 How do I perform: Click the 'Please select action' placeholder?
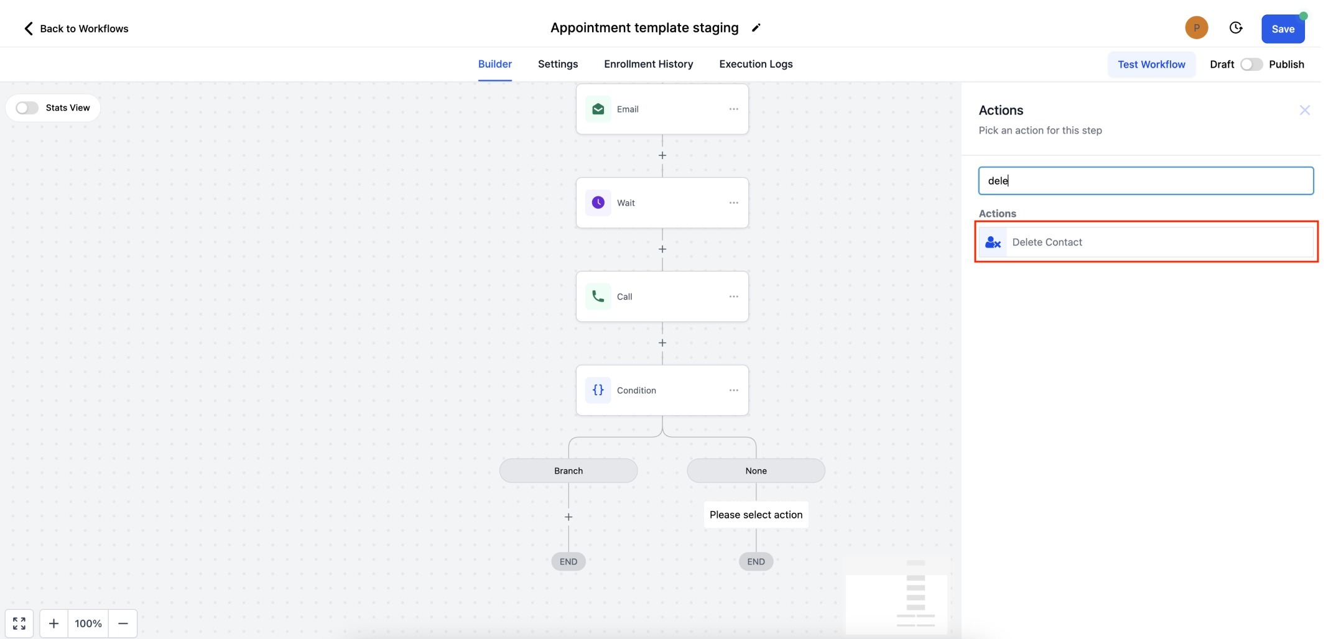756,515
